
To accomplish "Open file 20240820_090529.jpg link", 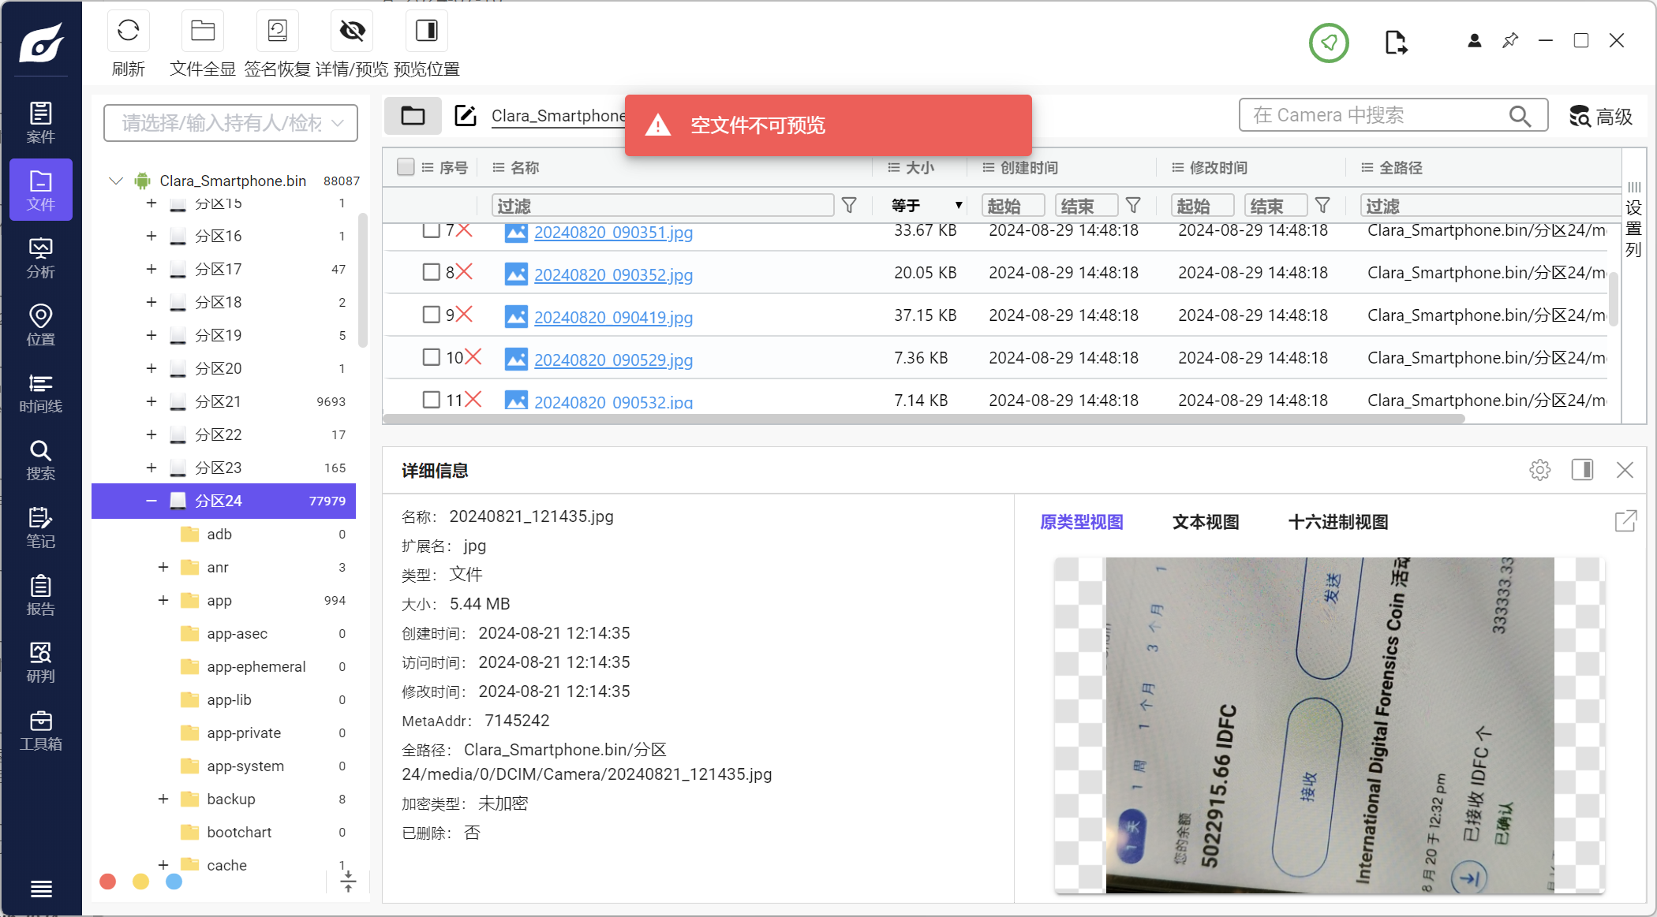I will (613, 360).
